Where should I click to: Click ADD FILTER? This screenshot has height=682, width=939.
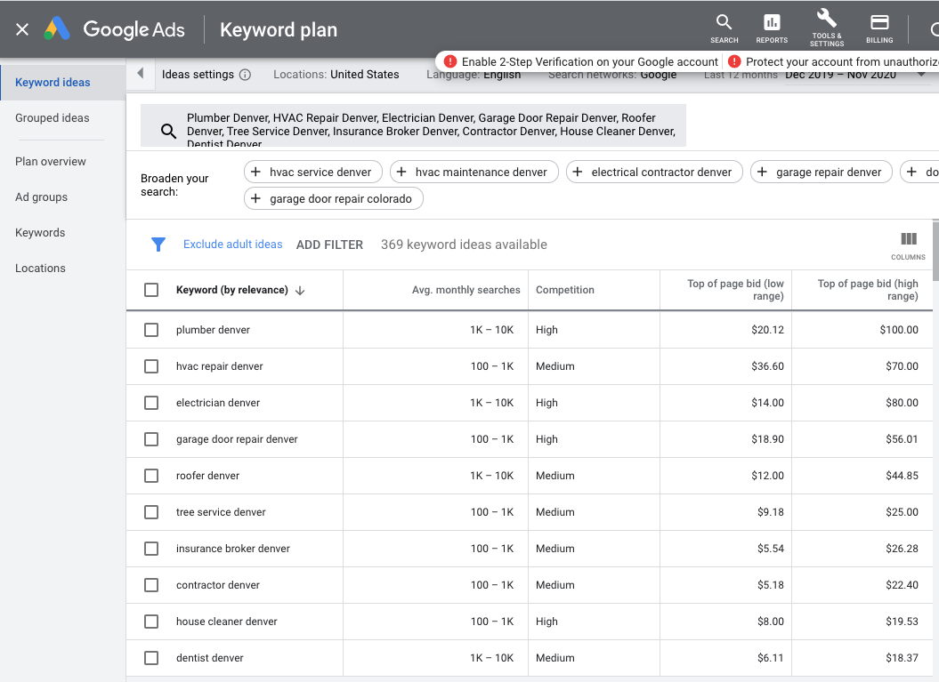coord(329,245)
